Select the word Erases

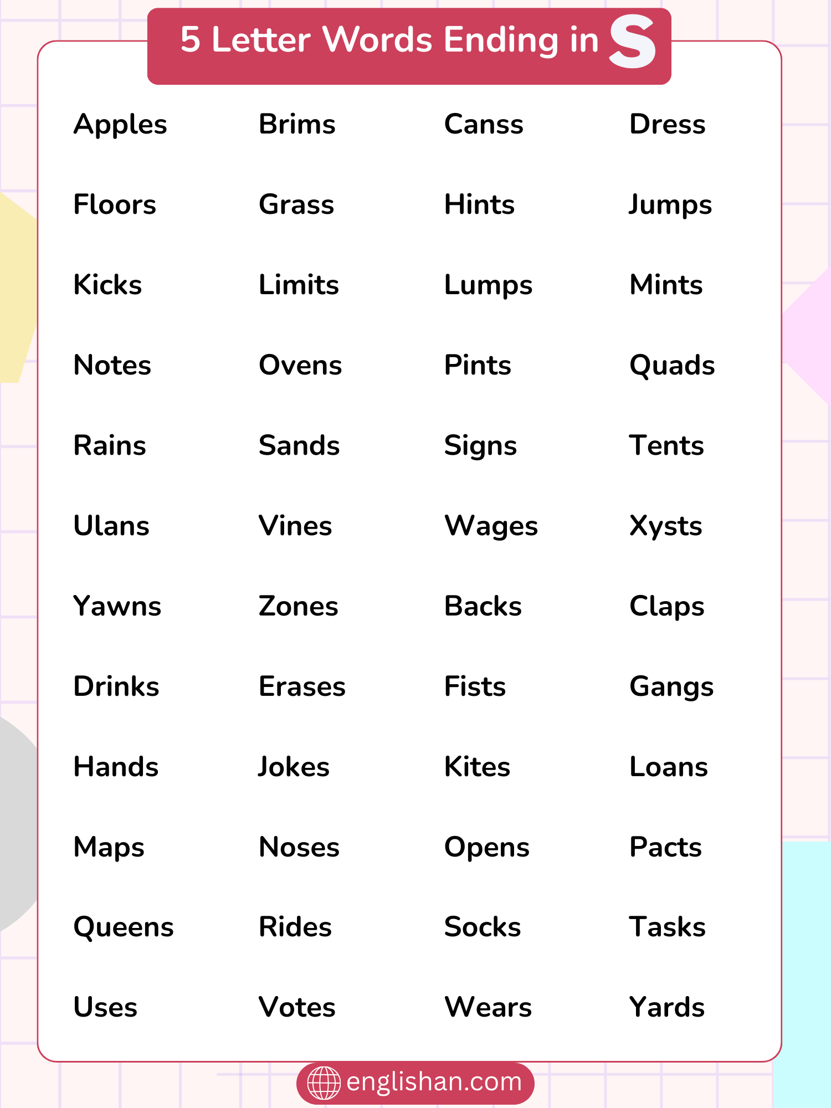tap(302, 687)
